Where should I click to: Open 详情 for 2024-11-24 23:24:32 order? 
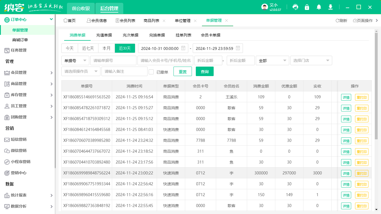346,141
